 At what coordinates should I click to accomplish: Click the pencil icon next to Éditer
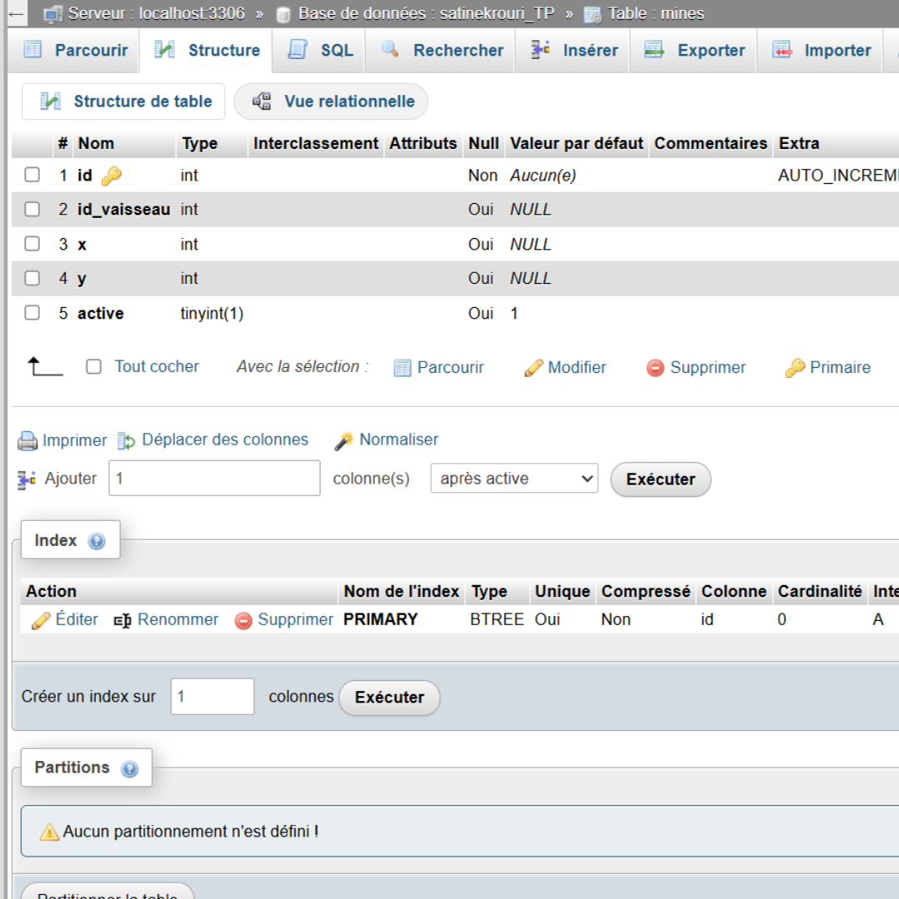click(41, 621)
